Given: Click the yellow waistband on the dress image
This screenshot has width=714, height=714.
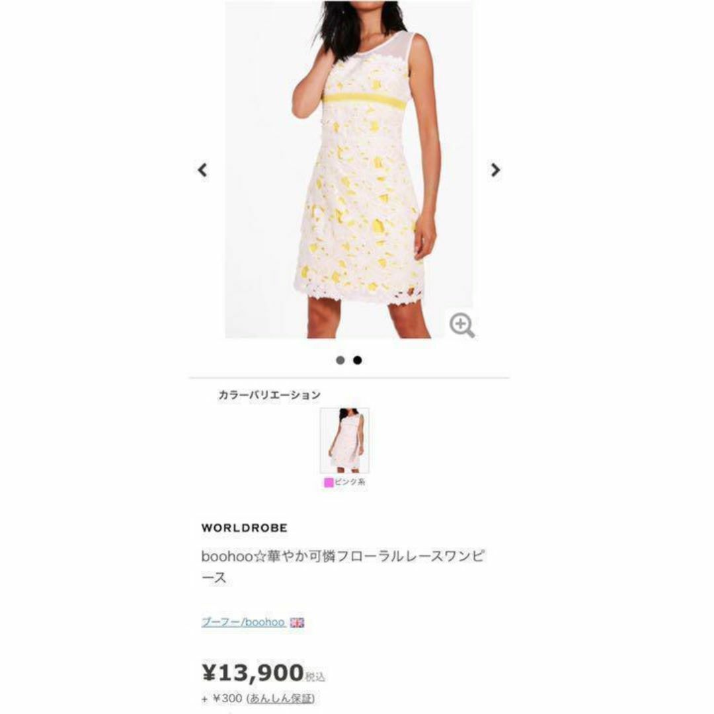Looking at the screenshot, I should pyautogui.click(x=364, y=100).
